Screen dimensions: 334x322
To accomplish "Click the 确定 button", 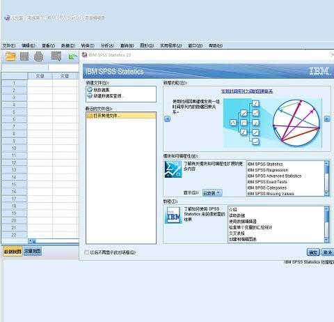I will point(313,252).
